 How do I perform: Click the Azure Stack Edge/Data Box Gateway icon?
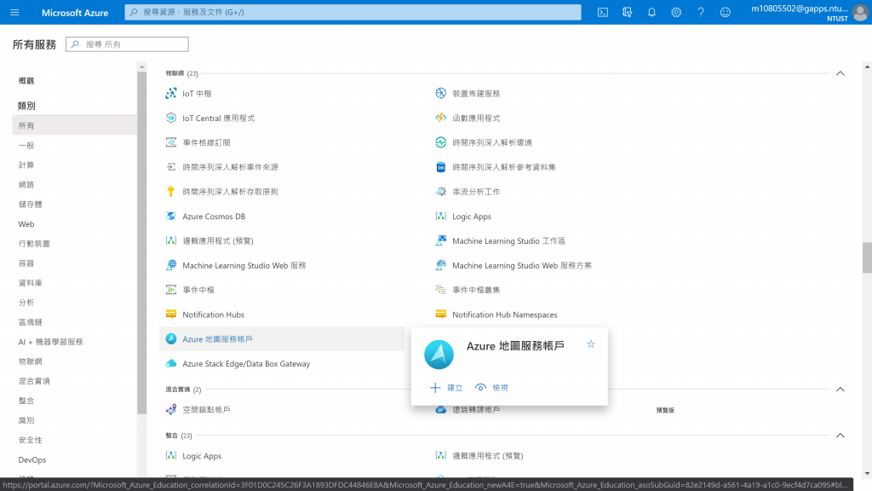(171, 363)
